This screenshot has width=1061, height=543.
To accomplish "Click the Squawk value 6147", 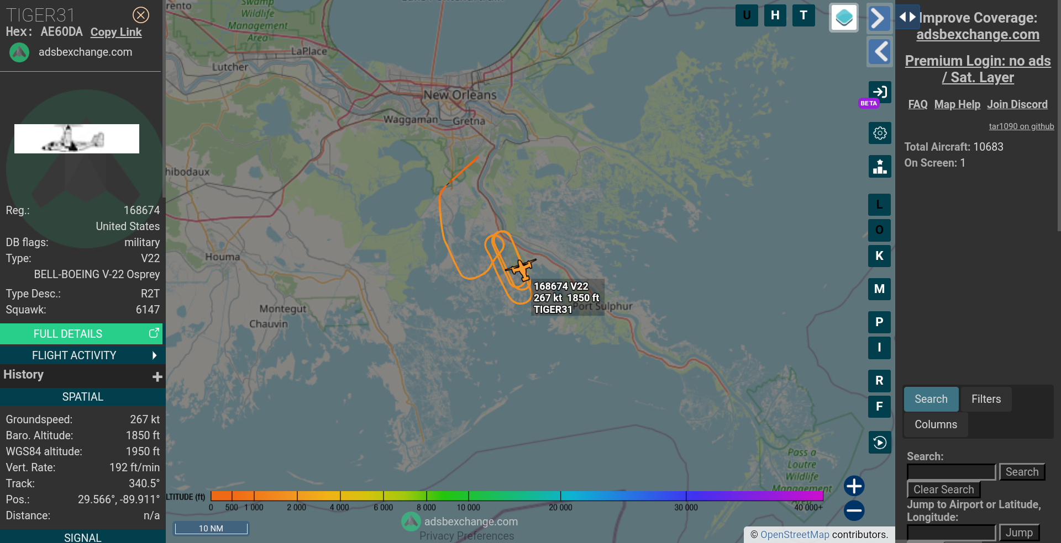I will point(148,310).
